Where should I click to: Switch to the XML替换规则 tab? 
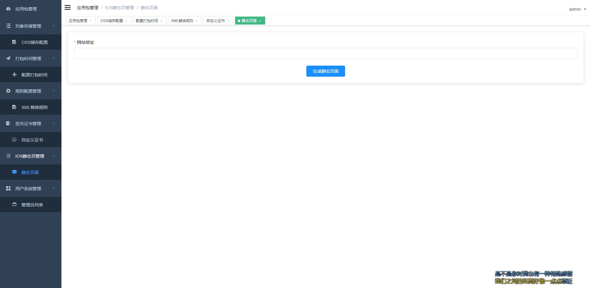pyautogui.click(x=182, y=21)
